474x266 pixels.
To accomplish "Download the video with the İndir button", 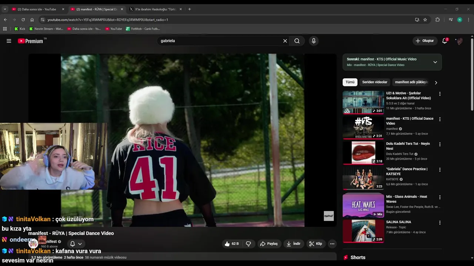I will tap(294, 244).
